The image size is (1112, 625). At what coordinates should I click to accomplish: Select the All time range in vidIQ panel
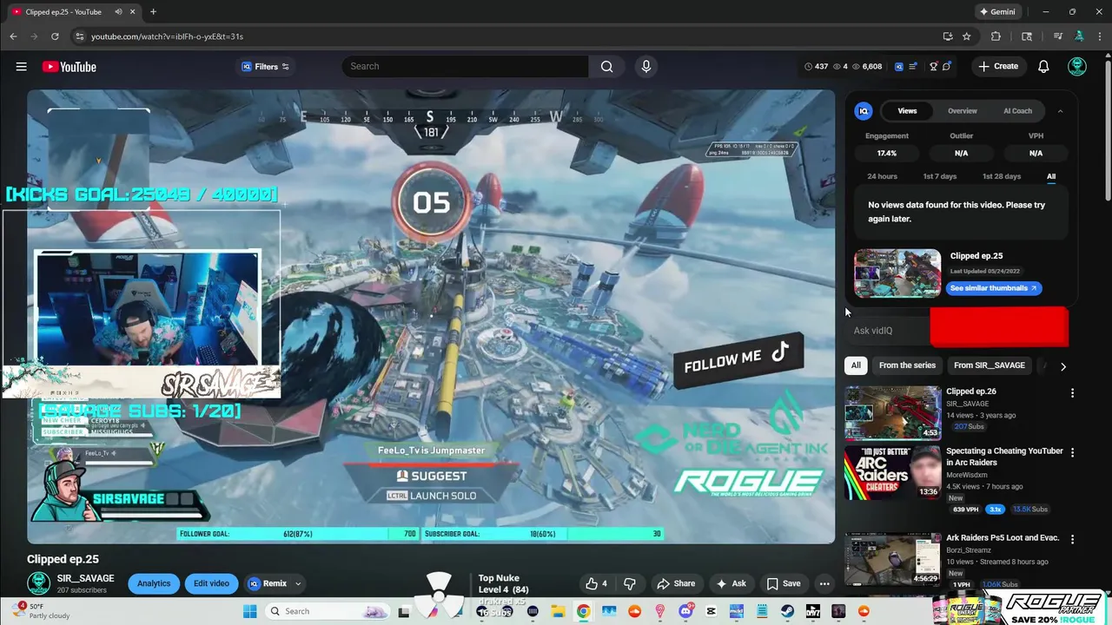(x=1051, y=176)
